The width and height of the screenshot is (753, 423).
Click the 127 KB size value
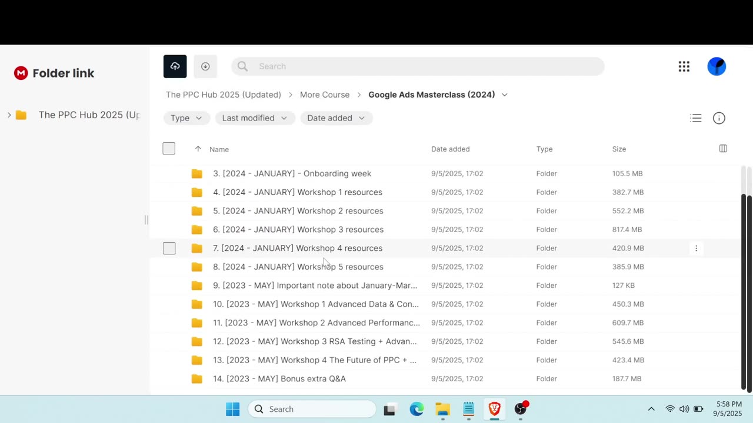click(624, 286)
